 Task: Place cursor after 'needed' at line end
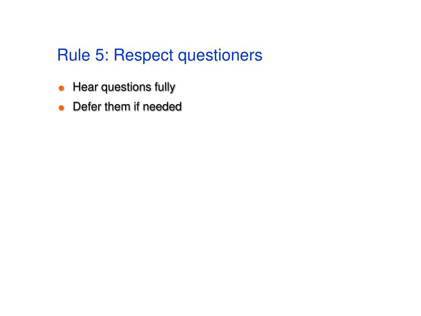pos(182,107)
